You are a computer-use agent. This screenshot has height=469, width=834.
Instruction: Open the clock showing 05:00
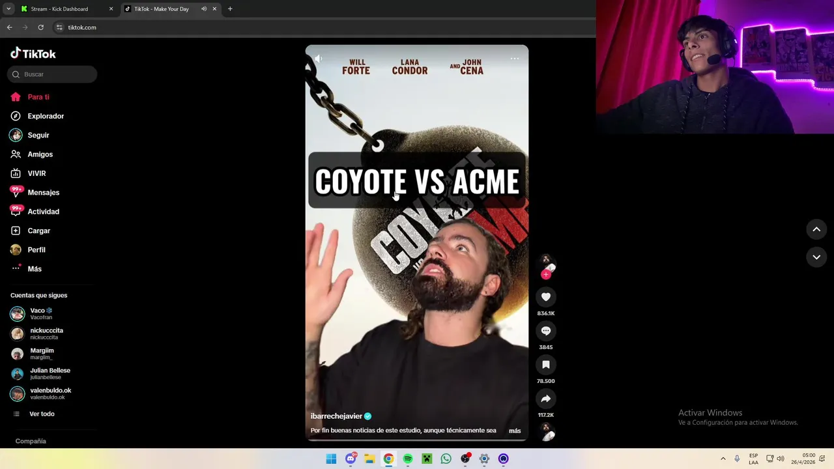point(803,459)
